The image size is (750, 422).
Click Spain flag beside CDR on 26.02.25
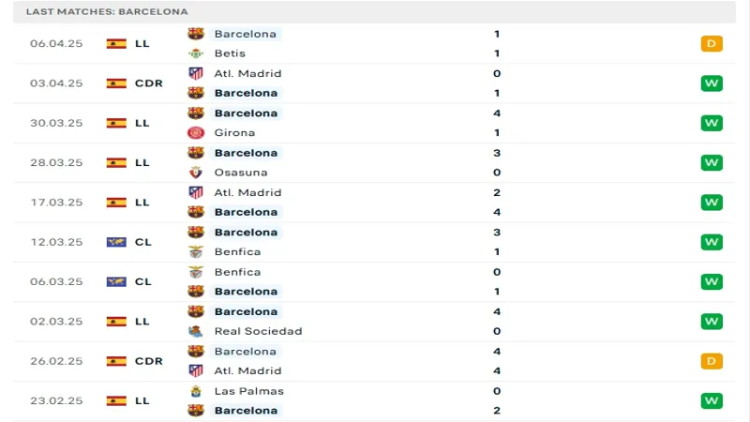[116, 361]
